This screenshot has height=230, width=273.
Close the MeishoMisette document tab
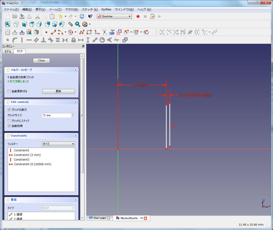pyautogui.click(x=145, y=218)
